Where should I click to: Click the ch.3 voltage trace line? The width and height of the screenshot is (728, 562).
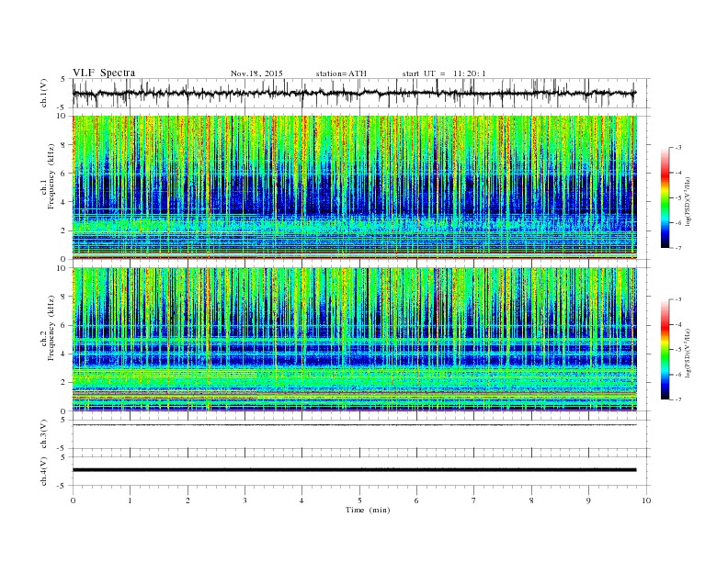pos(354,425)
